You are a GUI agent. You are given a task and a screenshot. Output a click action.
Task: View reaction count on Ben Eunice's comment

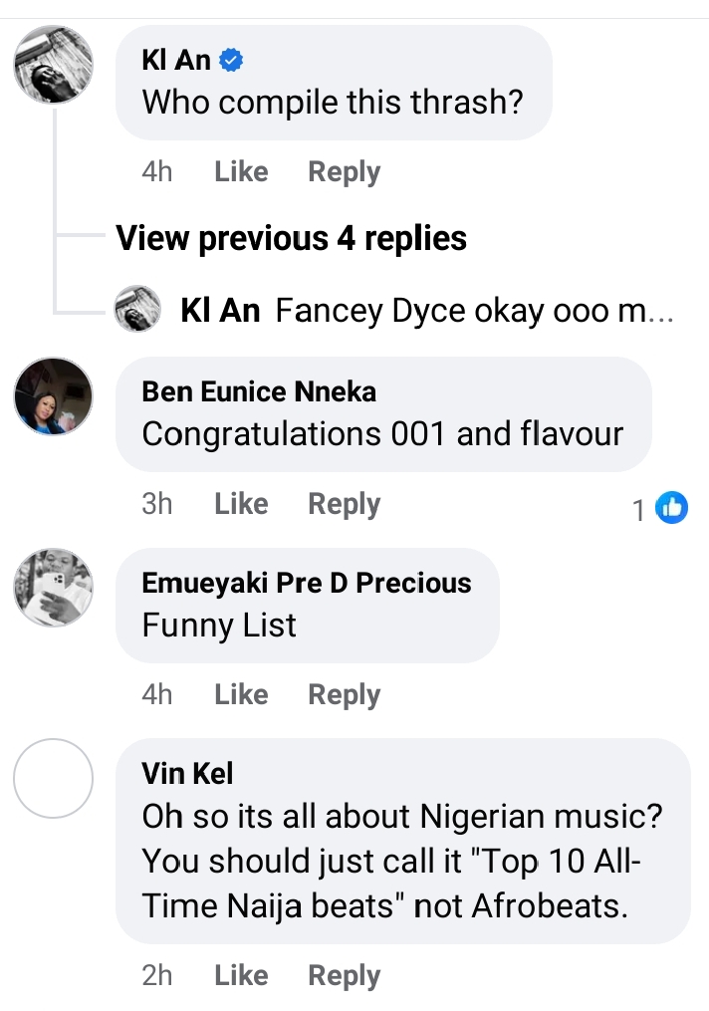tap(639, 510)
